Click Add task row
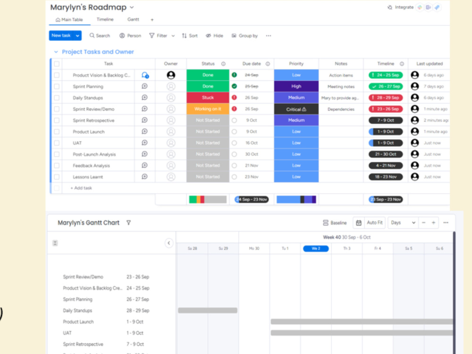This screenshot has width=472, height=354. pos(81,188)
